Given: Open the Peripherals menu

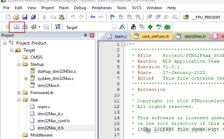Looking at the screenshot, I should coord(102,8).
